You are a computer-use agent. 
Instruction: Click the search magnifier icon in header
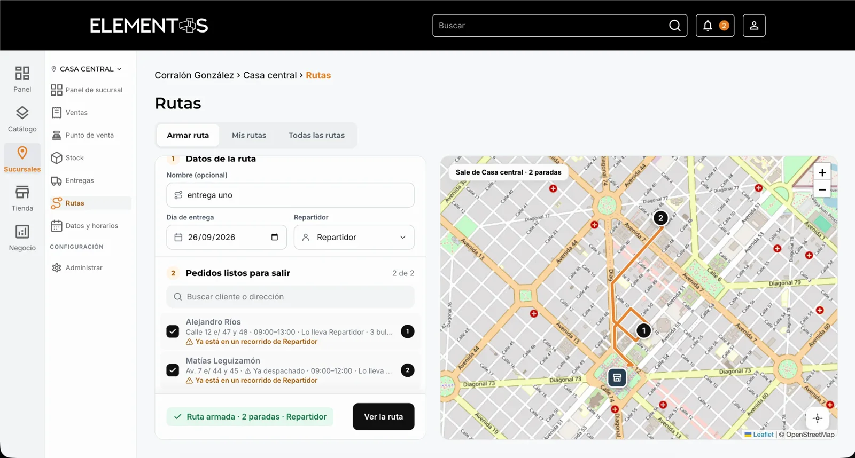pos(674,26)
